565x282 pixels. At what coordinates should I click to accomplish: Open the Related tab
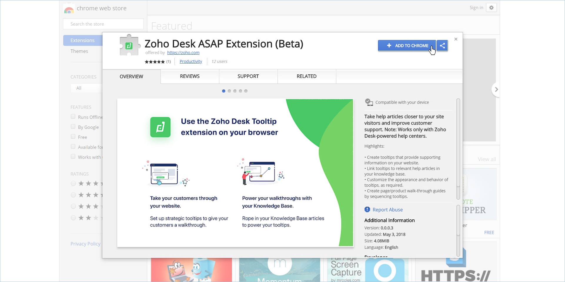(x=307, y=76)
